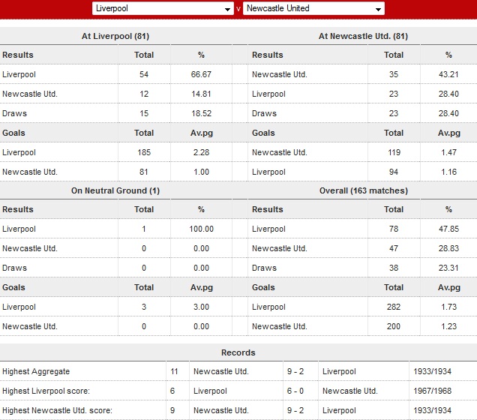
Task: Select the 'At Newcastle Utd. (81)' section heading
Action: tap(363, 36)
